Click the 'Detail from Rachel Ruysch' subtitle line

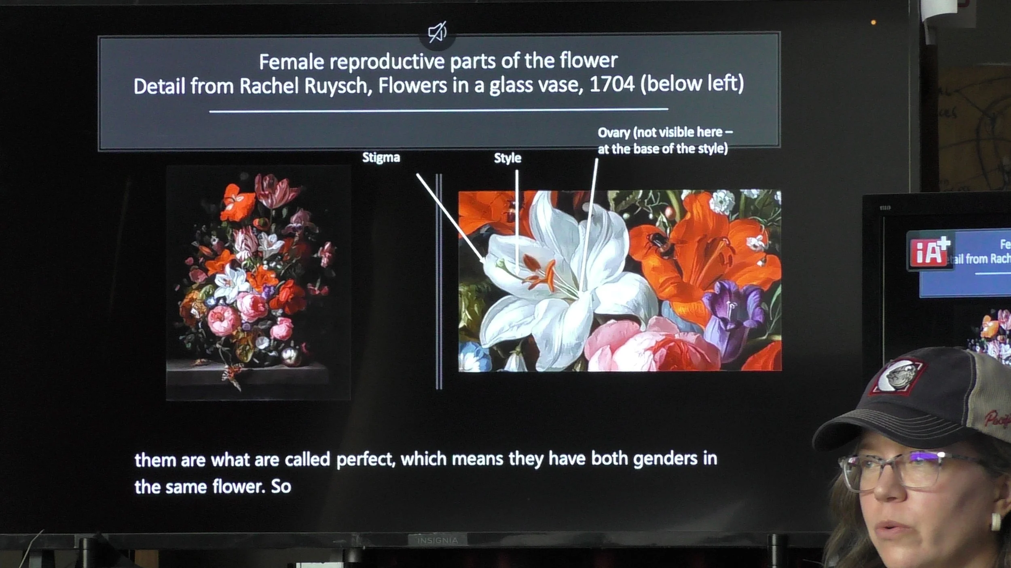(x=438, y=86)
